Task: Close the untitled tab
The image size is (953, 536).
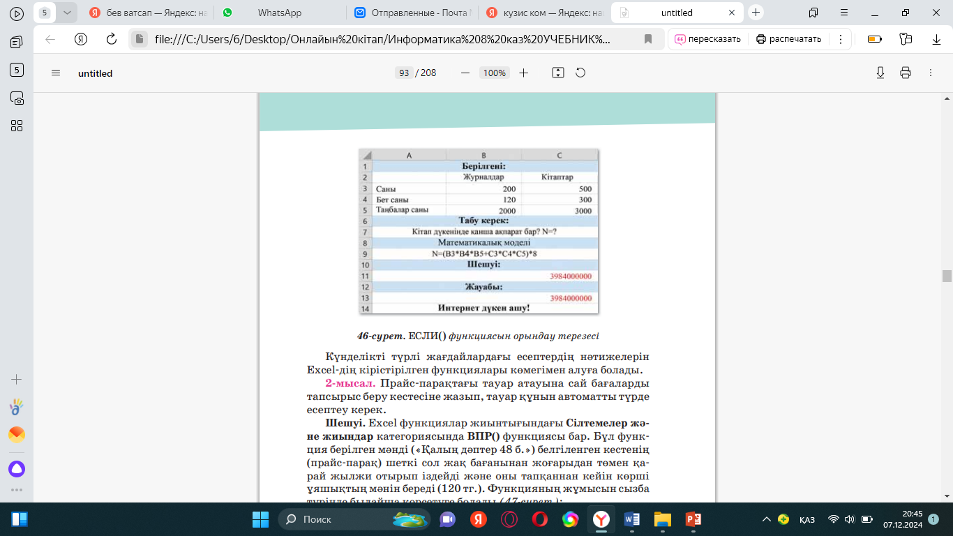Action: (732, 13)
